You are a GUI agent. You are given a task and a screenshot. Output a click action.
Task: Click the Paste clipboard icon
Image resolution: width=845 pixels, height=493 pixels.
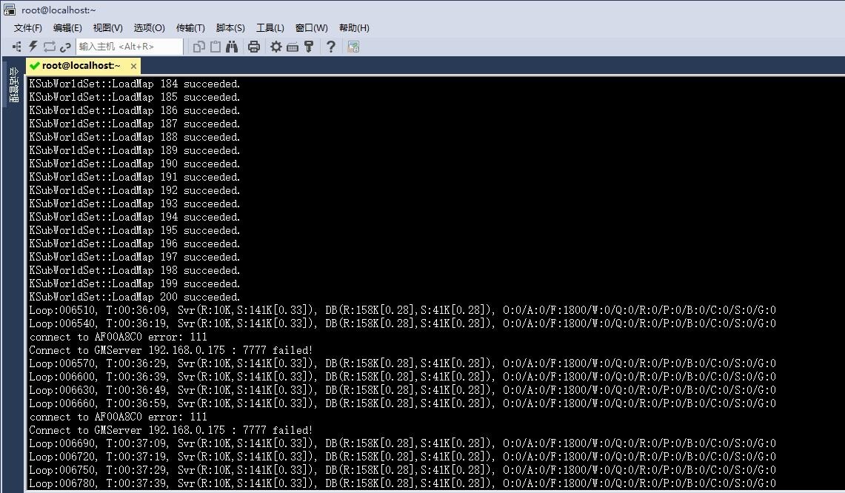click(x=216, y=47)
